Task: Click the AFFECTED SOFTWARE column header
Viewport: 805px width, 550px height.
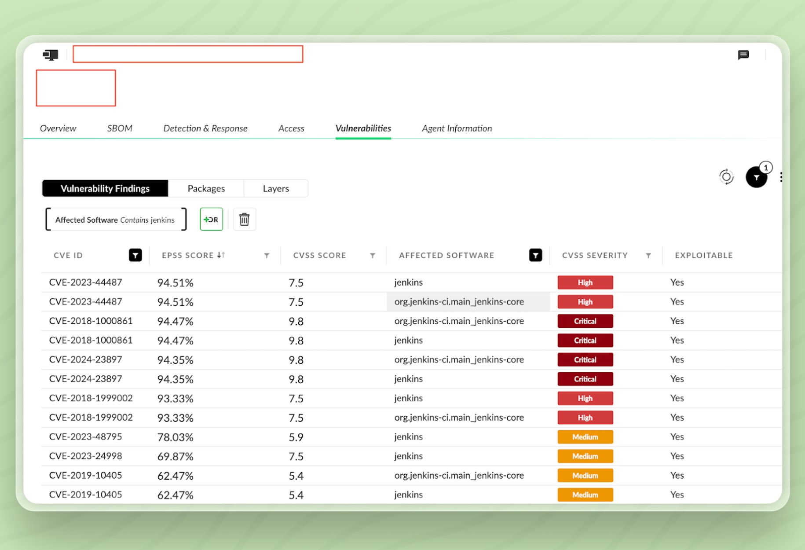Action: point(446,255)
